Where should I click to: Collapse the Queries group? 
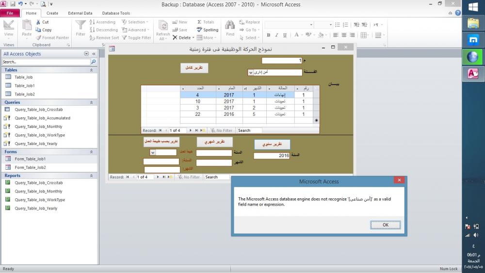91,102
